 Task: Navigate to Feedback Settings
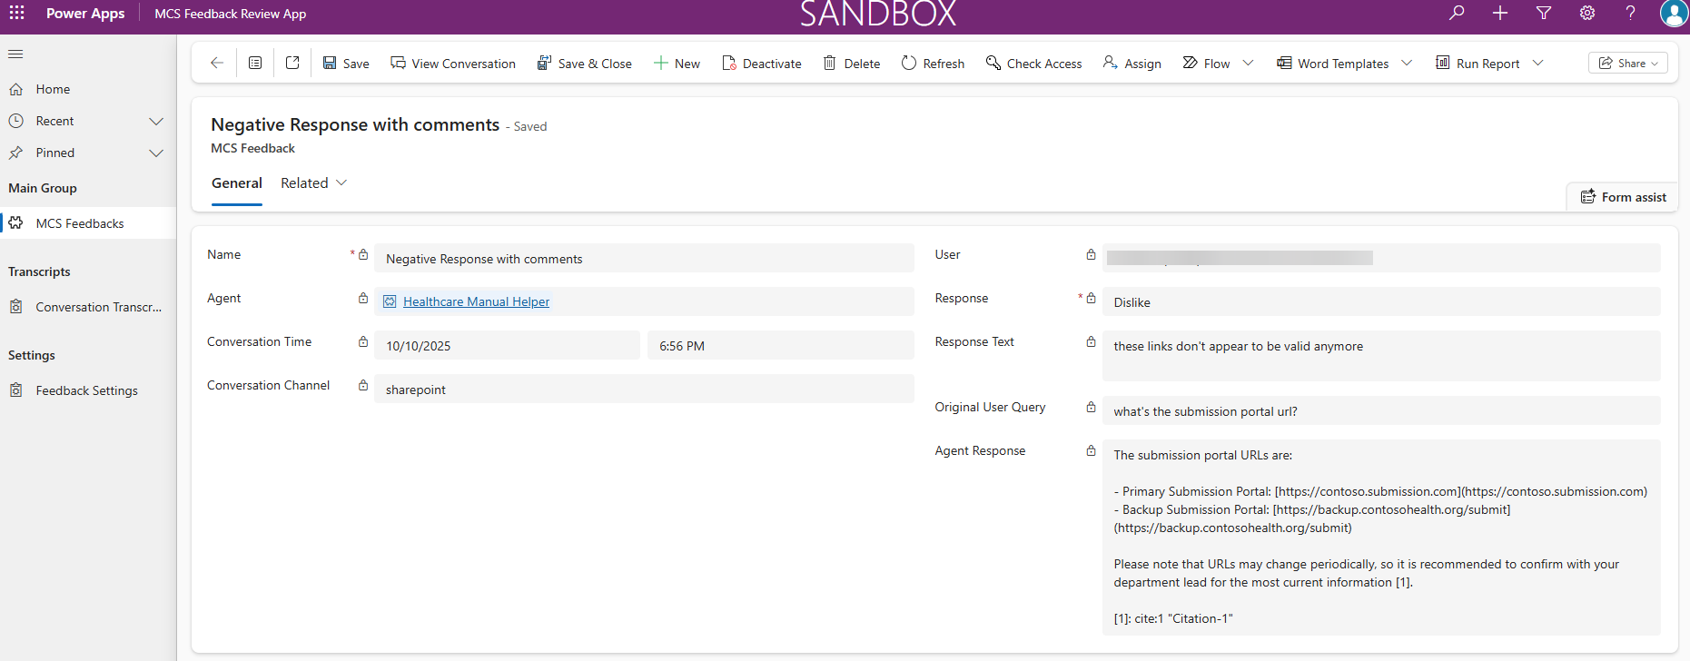(86, 390)
